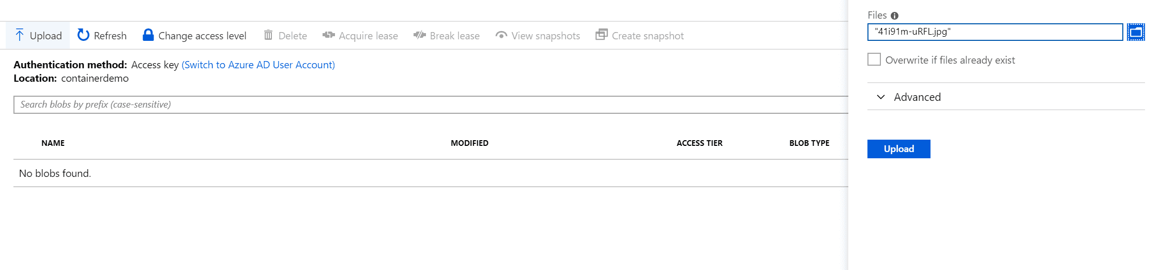The height and width of the screenshot is (270, 1159).
Task: Sort by the NAME column header
Action: 53,143
